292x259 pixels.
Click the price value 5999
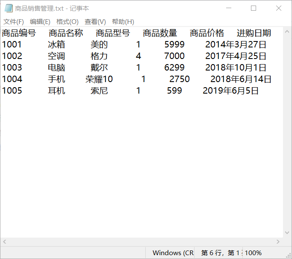[174, 44]
